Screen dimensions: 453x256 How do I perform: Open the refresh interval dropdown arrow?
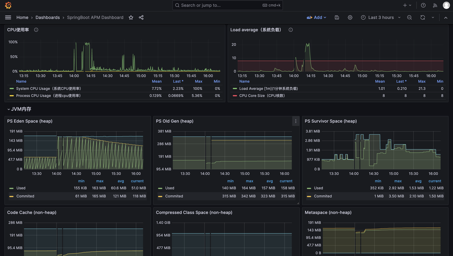[x=432, y=17]
